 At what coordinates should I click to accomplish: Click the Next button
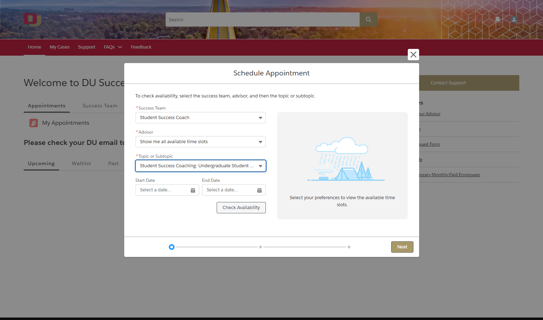click(x=402, y=247)
